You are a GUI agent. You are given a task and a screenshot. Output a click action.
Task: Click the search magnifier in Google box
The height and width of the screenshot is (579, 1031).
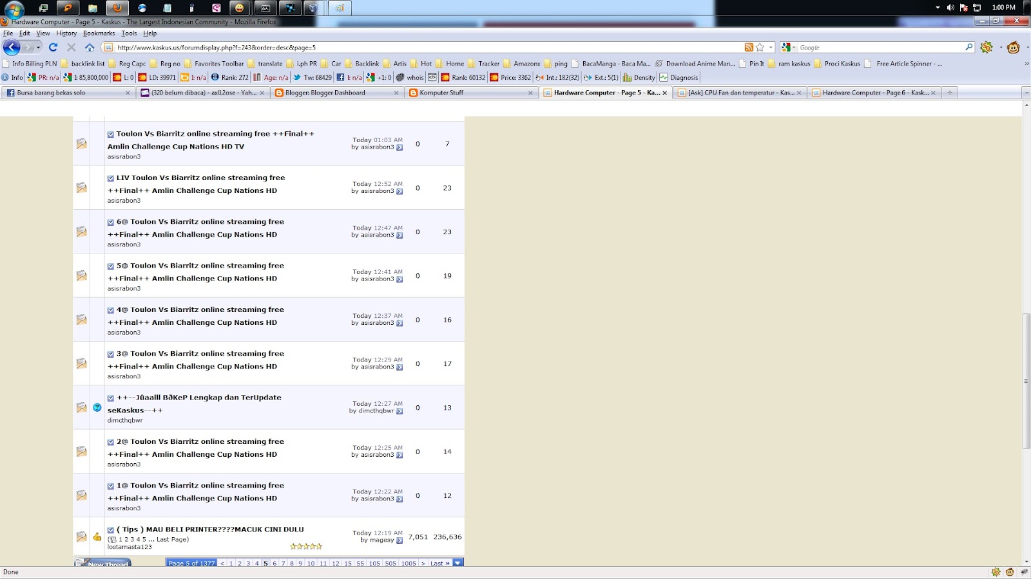pyautogui.click(x=968, y=47)
